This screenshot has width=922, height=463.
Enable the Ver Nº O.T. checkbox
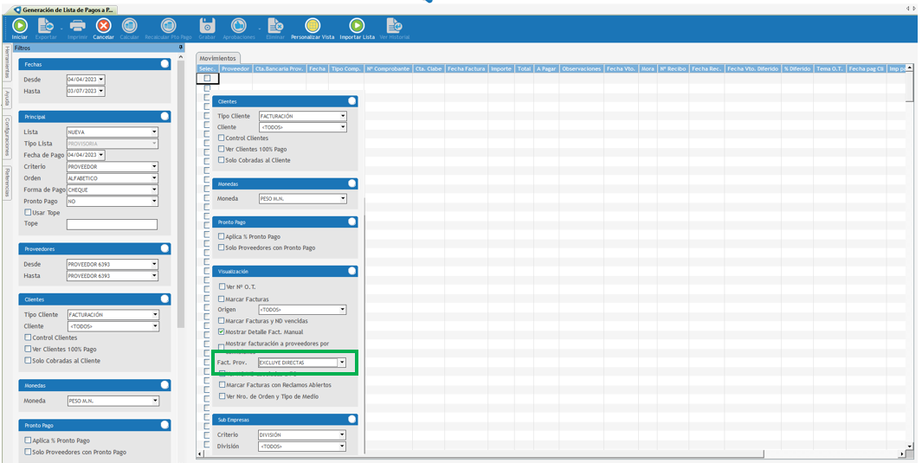click(x=222, y=286)
